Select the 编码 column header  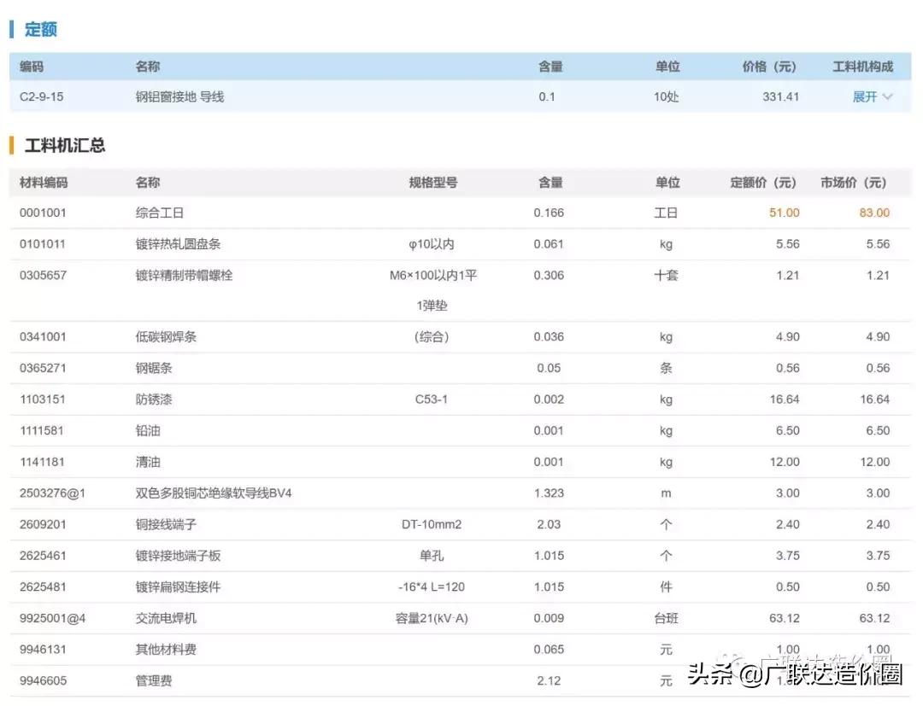tap(32, 66)
